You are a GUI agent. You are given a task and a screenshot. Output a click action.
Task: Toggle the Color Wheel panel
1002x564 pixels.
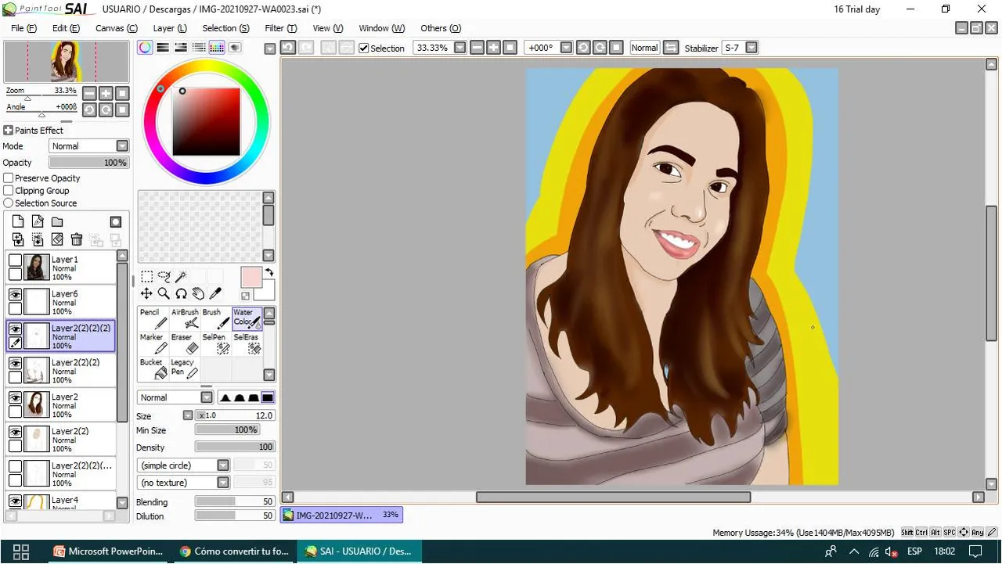(146, 48)
